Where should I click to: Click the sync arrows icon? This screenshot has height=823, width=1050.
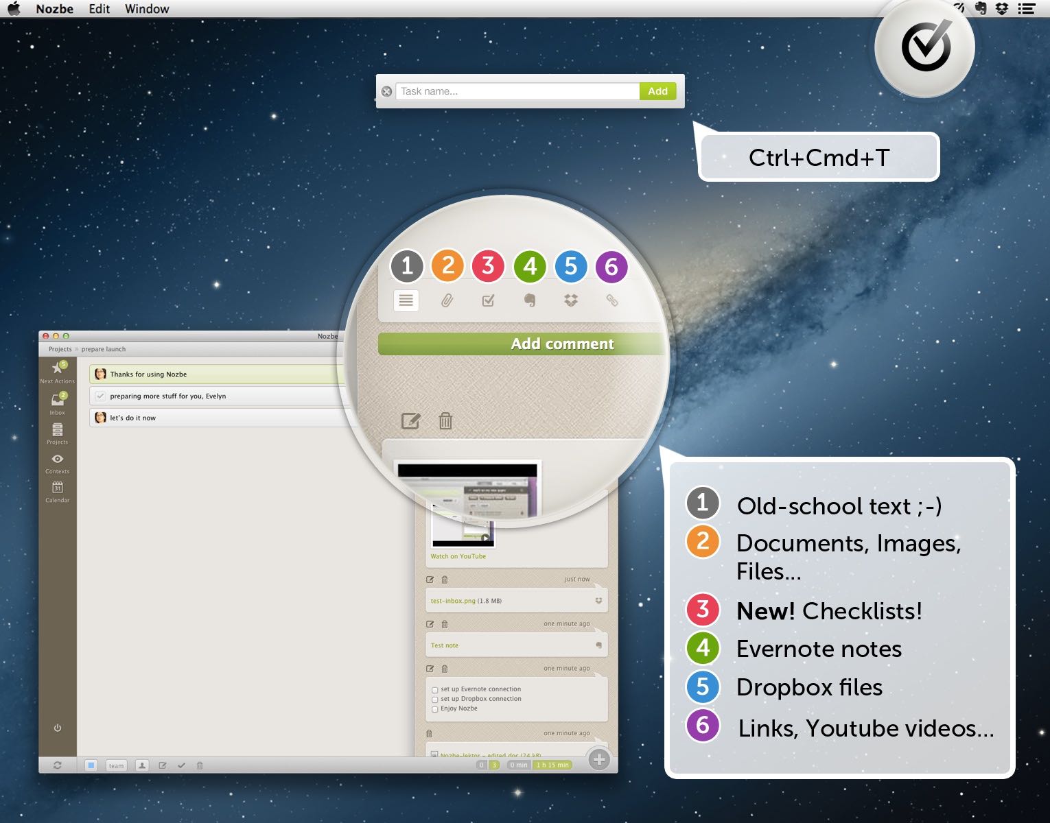pos(58,765)
